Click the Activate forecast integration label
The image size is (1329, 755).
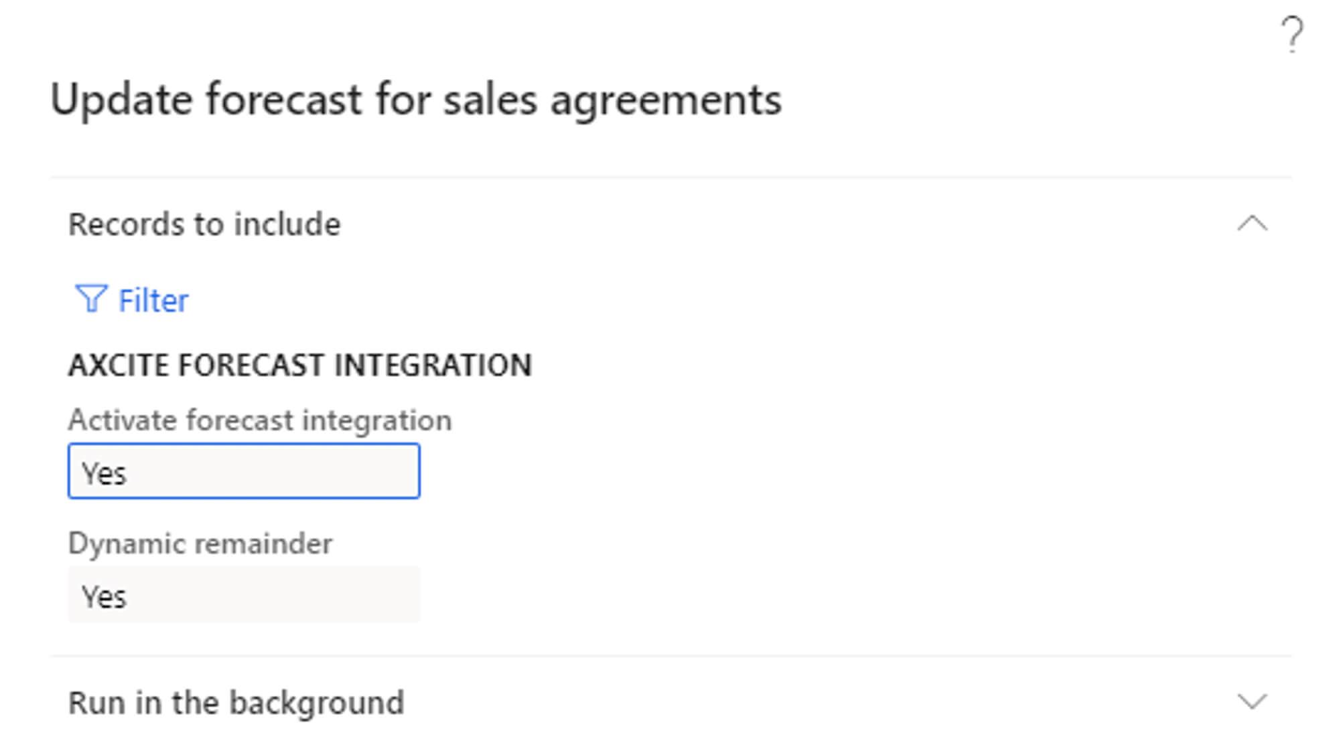click(260, 420)
